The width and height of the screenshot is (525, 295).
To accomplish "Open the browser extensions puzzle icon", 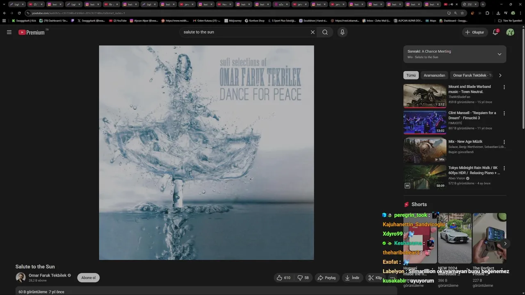I will pyautogui.click(x=487, y=13).
